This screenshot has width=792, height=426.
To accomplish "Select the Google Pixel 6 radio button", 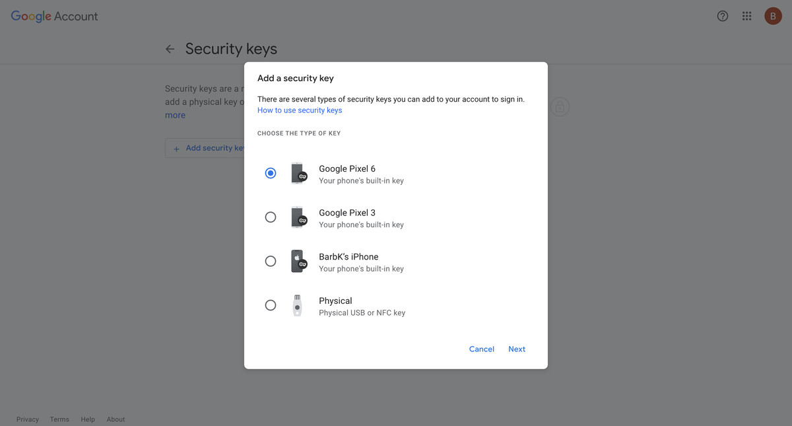I will (270, 172).
